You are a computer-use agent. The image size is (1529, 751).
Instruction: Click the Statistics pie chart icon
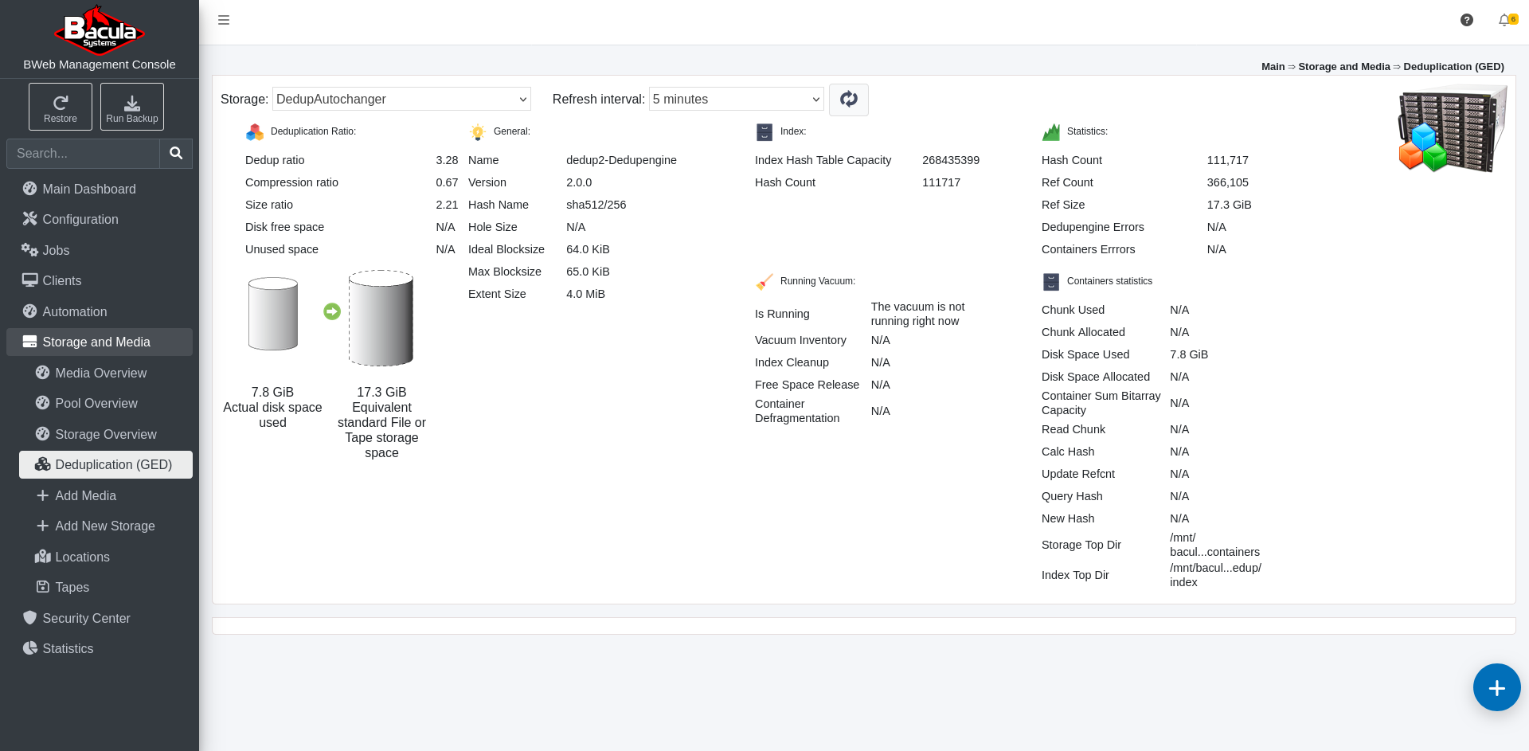[29, 647]
